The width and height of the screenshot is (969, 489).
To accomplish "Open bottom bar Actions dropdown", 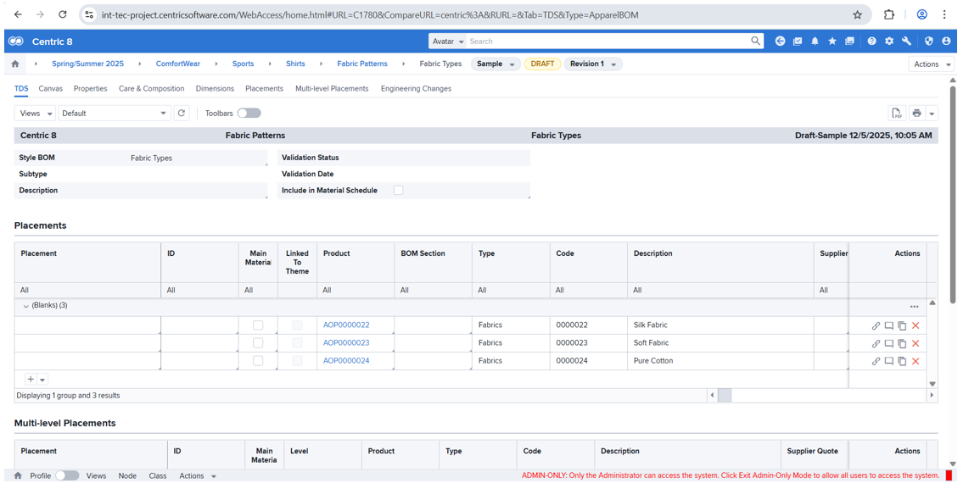I will pos(198,476).
